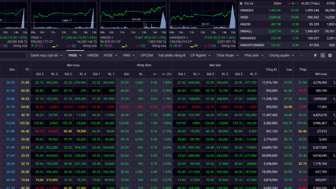This screenshot has height=189, width=336.
Task: Switch to Trái phiếu riêng lẻ tab
Action: coord(171,55)
